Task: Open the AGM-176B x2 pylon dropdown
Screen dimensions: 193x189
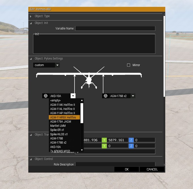Action: tap(133, 96)
